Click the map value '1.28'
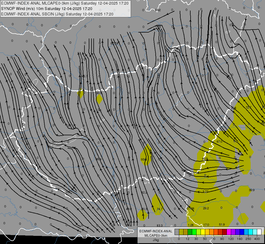 pyautogui.click(x=191, y=225)
